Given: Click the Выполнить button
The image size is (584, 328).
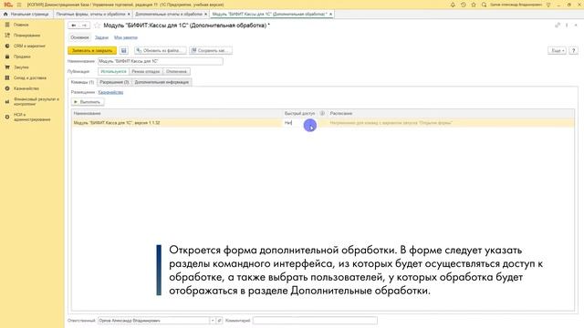Looking at the screenshot, I should click(x=88, y=102).
